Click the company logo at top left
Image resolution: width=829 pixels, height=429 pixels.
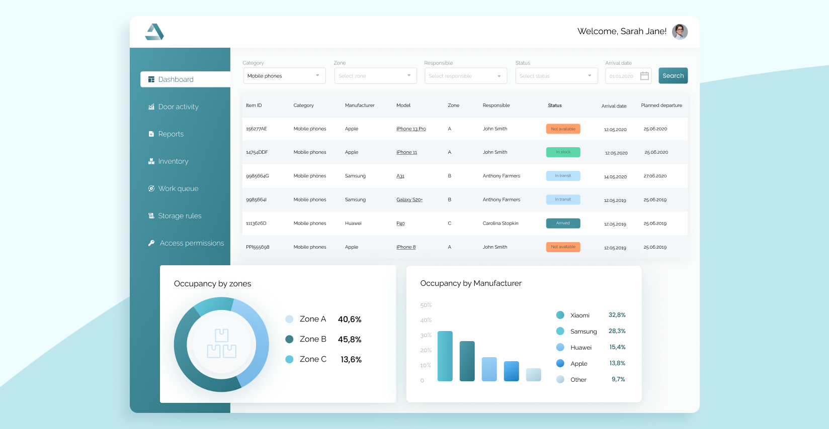pyautogui.click(x=154, y=32)
